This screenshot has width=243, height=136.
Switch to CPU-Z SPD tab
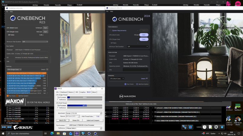(x=77, y=92)
